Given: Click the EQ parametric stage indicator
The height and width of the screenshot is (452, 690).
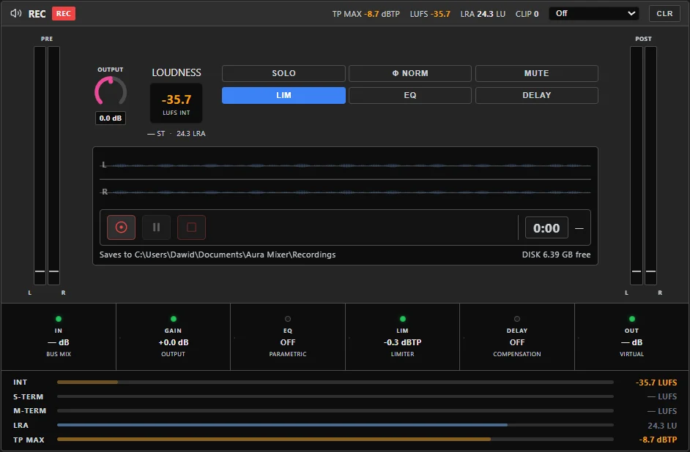Looking at the screenshot, I should [288, 336].
